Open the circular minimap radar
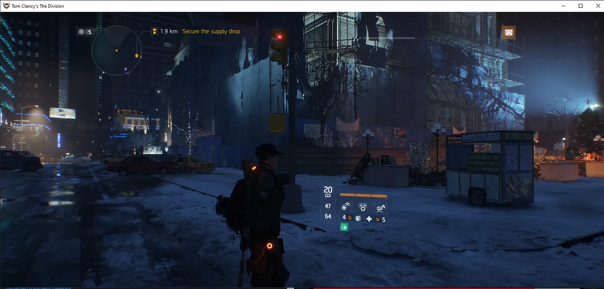The image size is (604, 289). (117, 51)
